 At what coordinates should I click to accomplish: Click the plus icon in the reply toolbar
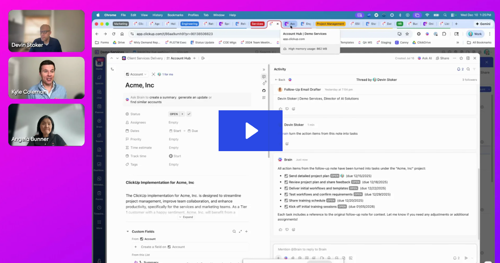coord(278,258)
